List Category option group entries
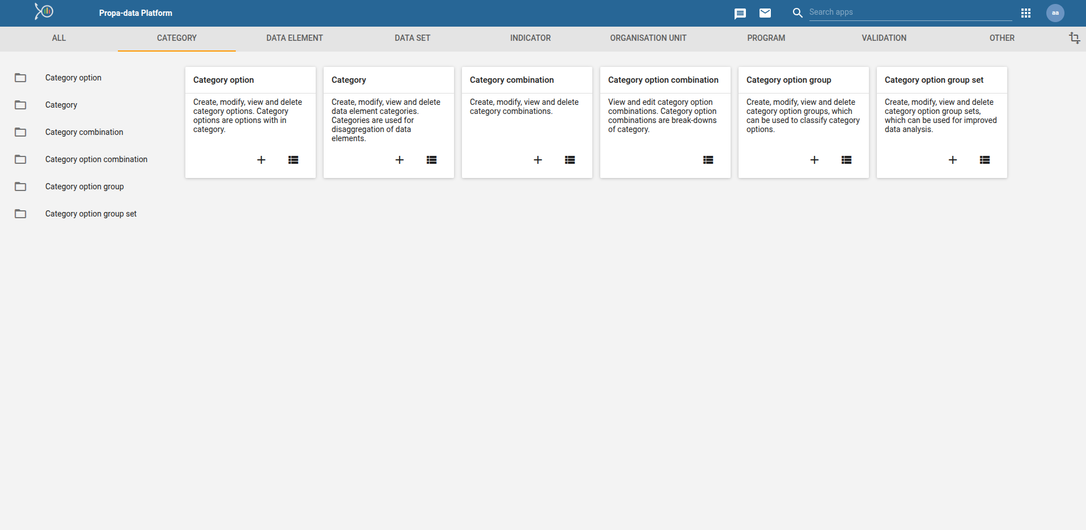This screenshot has width=1086, height=530. (846, 160)
